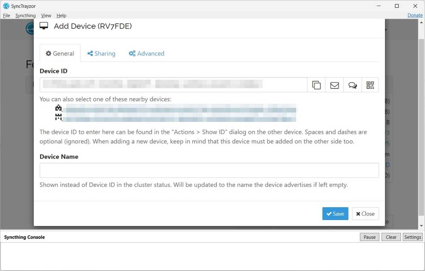Click the SyncTrayzor title bar app icon

(x=6, y=6)
